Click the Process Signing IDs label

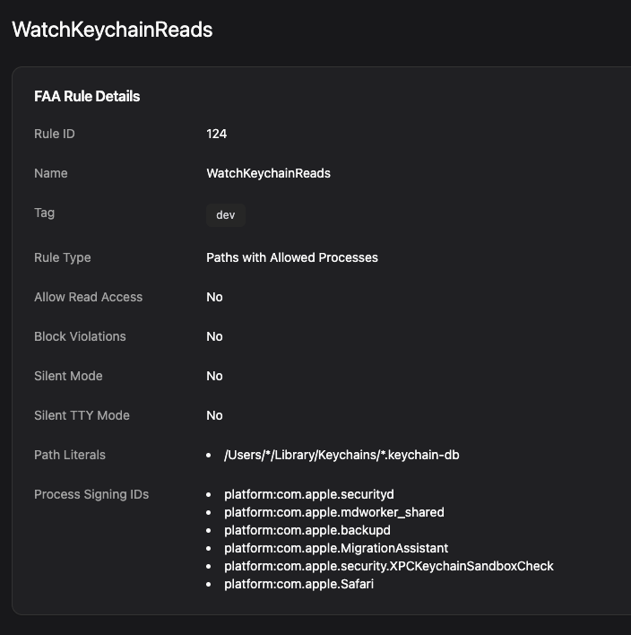tap(91, 494)
